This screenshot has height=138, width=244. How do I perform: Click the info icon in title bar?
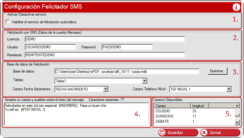(x=237, y=6)
